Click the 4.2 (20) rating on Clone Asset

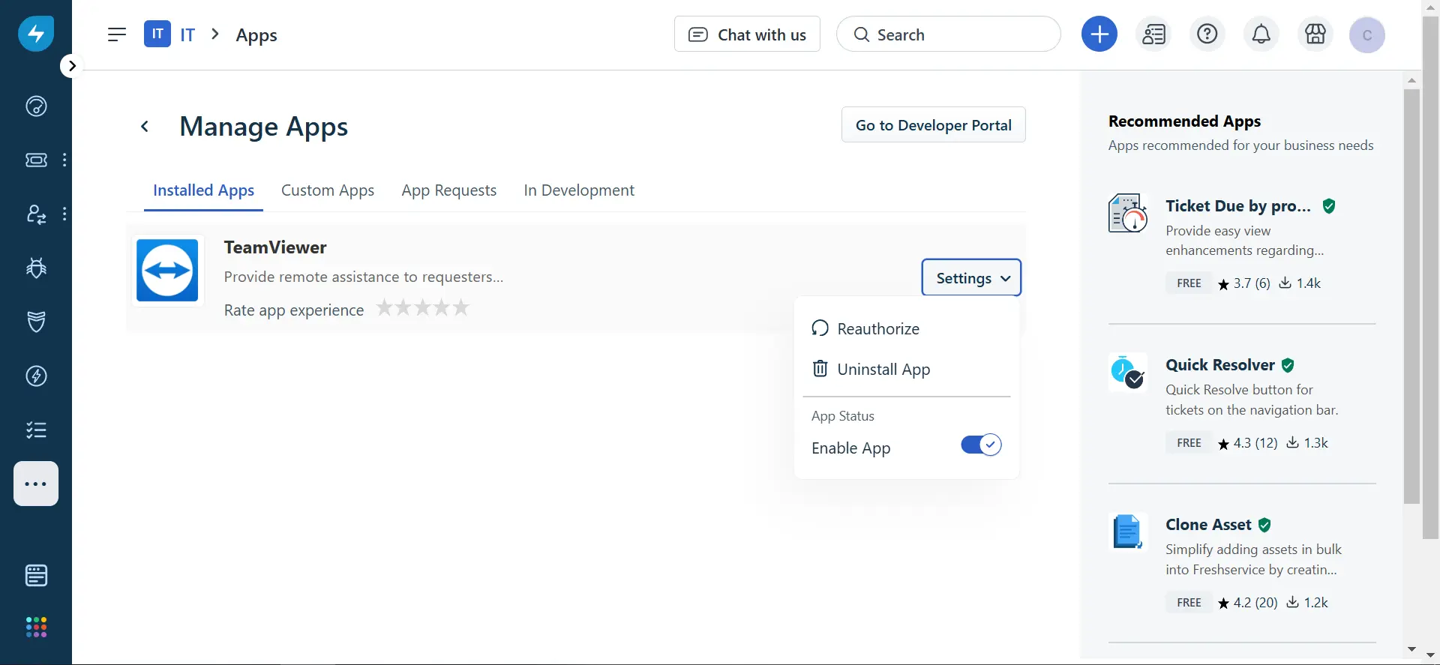pos(1248,603)
